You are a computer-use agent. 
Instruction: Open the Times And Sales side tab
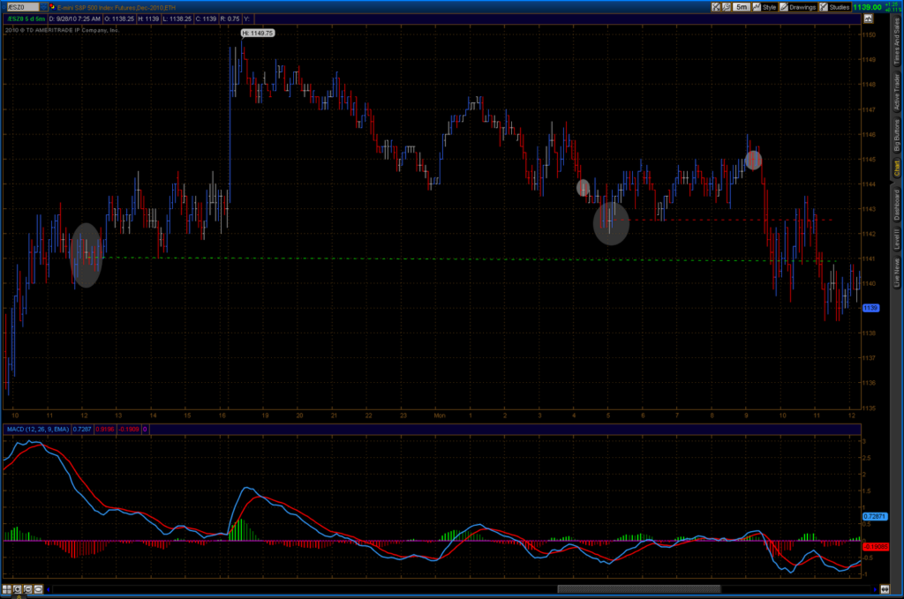pos(897,41)
